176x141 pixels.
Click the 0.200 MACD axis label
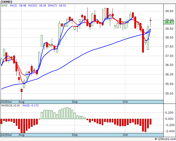pos(169,113)
